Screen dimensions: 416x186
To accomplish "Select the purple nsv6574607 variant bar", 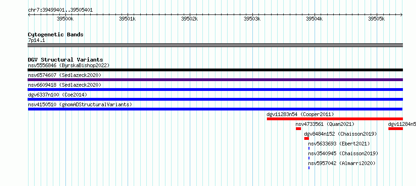I will pos(215,80).
